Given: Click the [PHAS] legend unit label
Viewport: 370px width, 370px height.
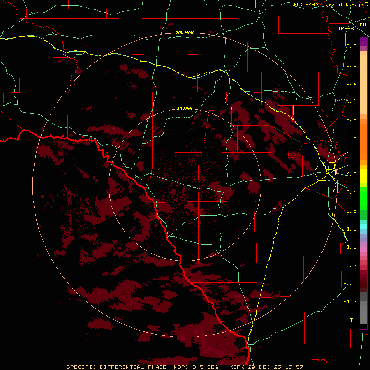Looking at the screenshot, I should 347,28.
